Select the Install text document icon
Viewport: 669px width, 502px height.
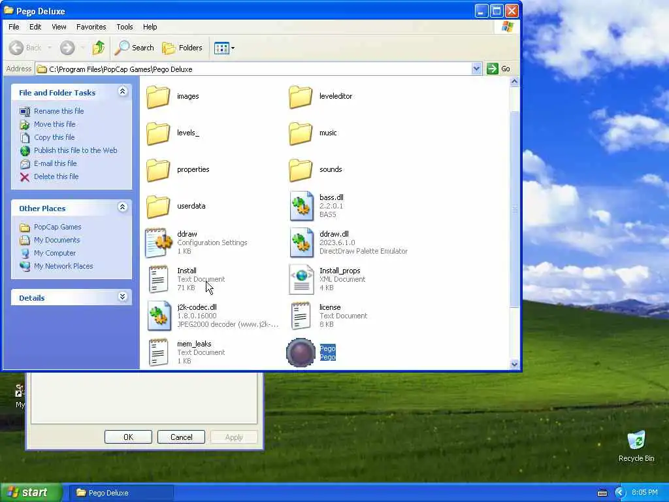[x=158, y=279]
